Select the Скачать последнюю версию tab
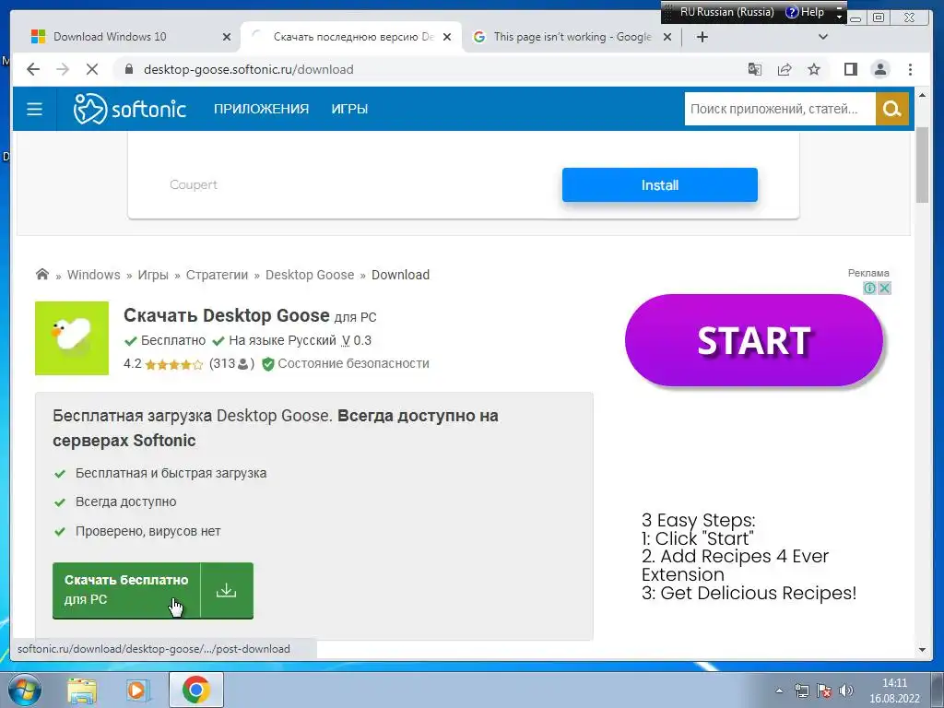 point(352,37)
